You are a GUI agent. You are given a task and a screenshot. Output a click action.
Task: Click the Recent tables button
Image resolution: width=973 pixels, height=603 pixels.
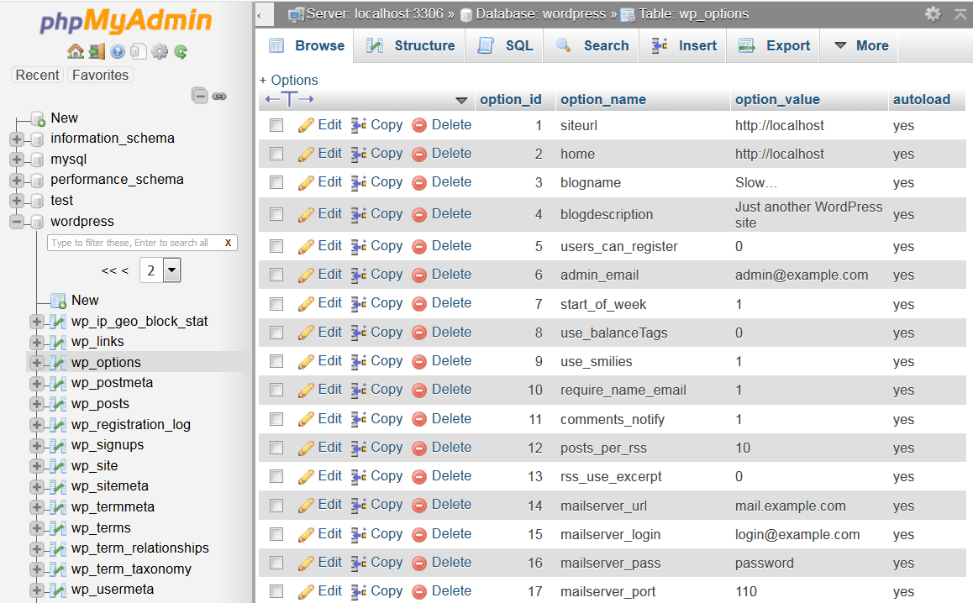37,75
